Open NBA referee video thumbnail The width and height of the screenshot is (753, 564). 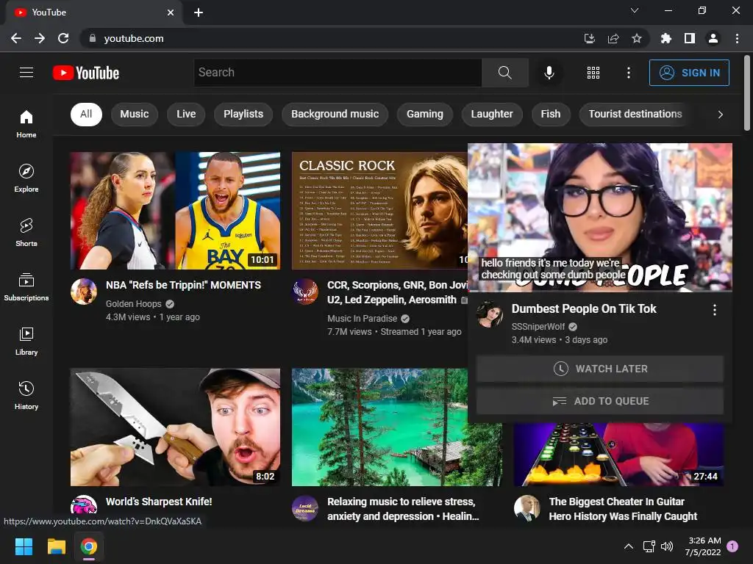click(x=175, y=211)
